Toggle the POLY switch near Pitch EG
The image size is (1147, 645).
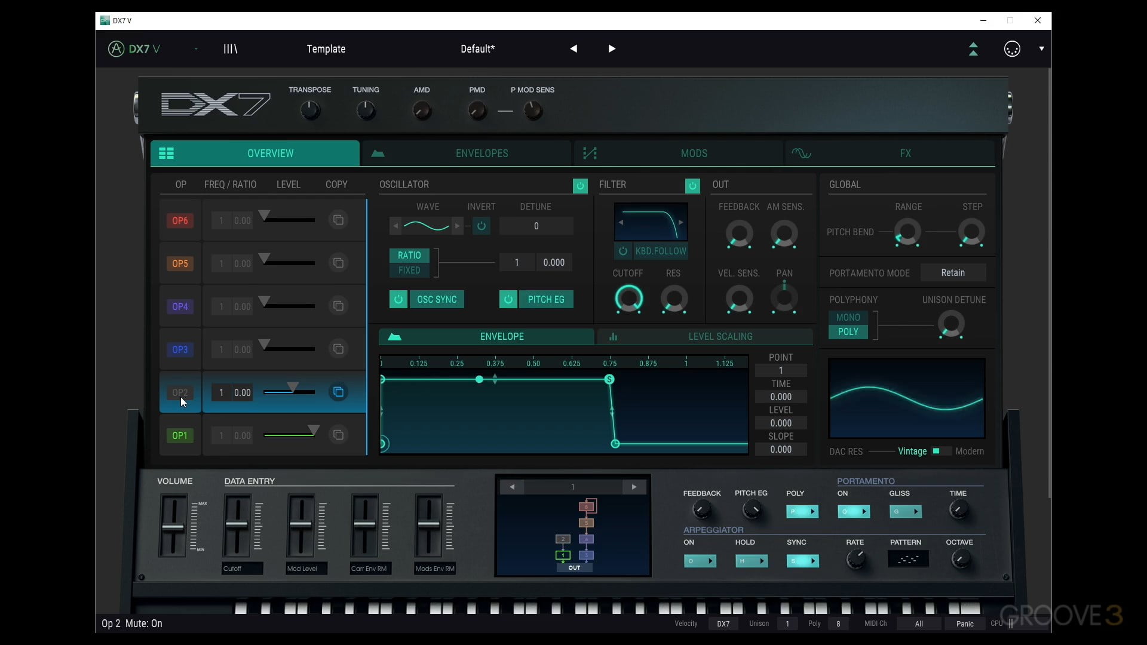point(802,511)
